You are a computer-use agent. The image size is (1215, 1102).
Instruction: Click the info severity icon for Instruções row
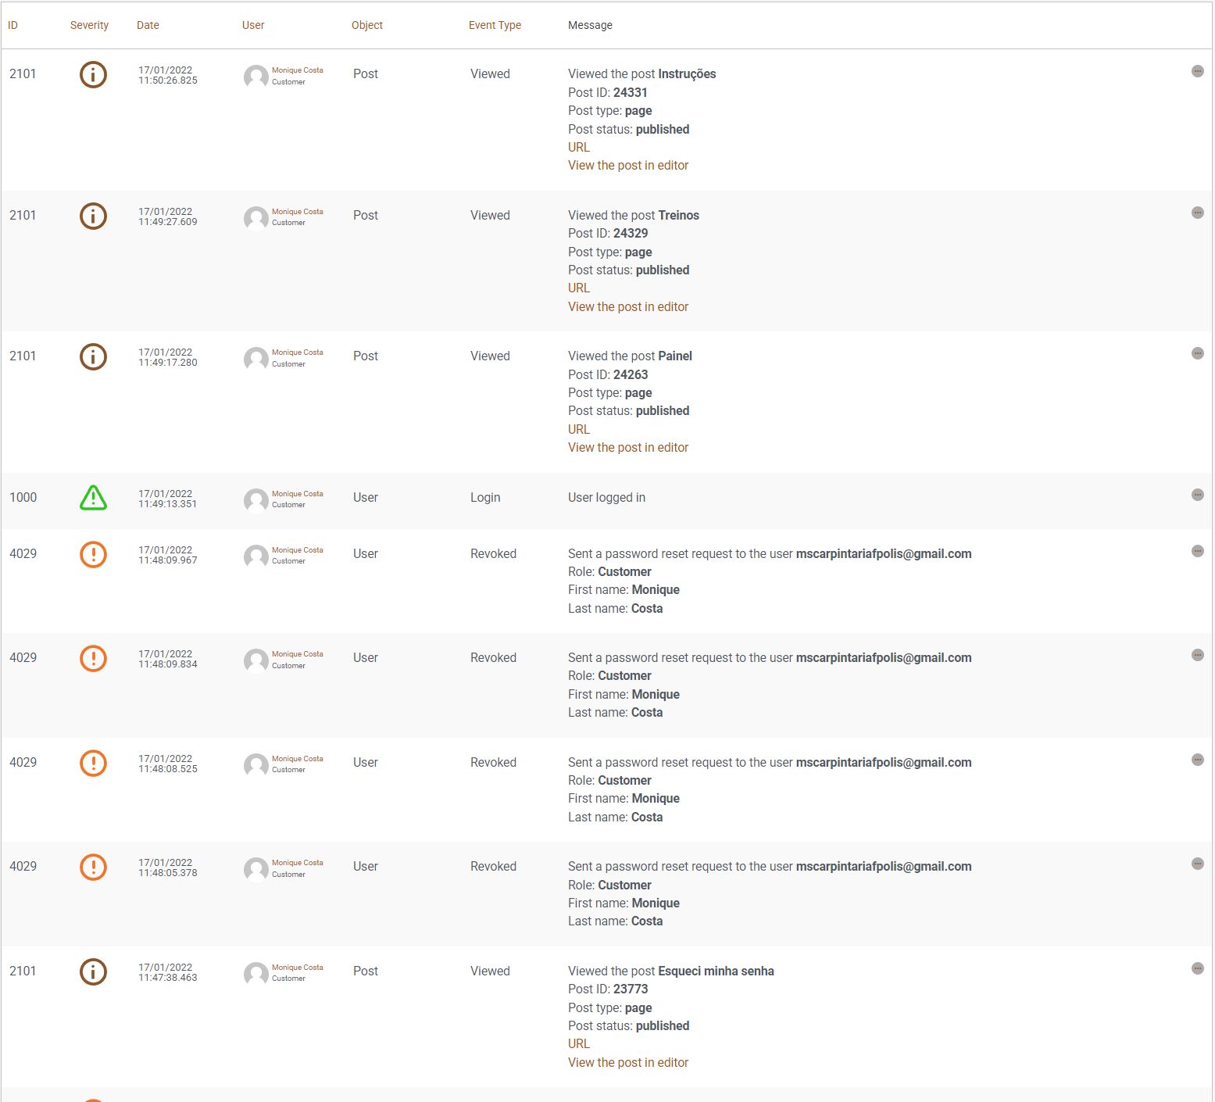[x=93, y=74]
